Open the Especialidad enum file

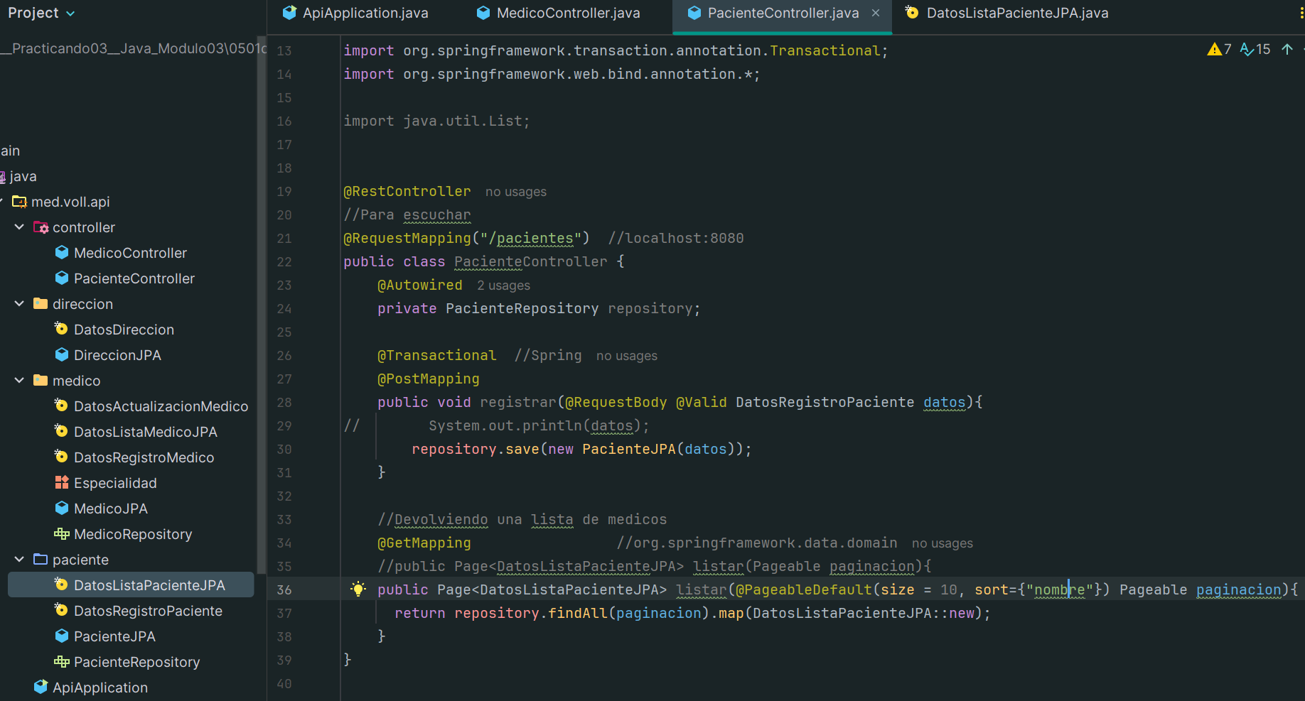(115, 483)
